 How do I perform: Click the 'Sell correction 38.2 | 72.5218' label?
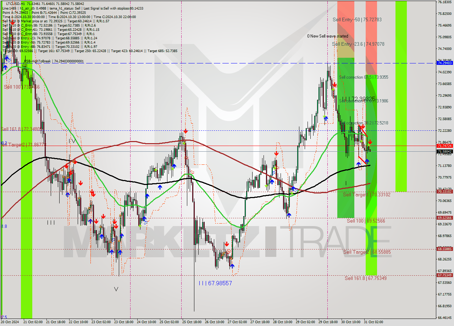coord(364,123)
